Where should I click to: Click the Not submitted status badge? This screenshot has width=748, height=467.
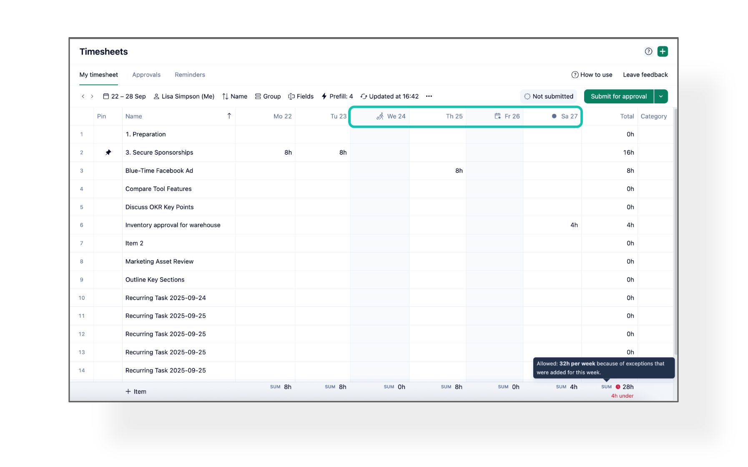pyautogui.click(x=549, y=96)
